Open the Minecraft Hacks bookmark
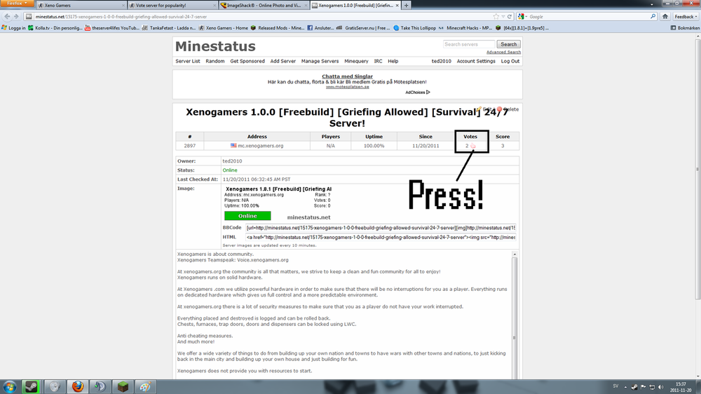The height and width of the screenshot is (394, 701). click(x=465, y=28)
